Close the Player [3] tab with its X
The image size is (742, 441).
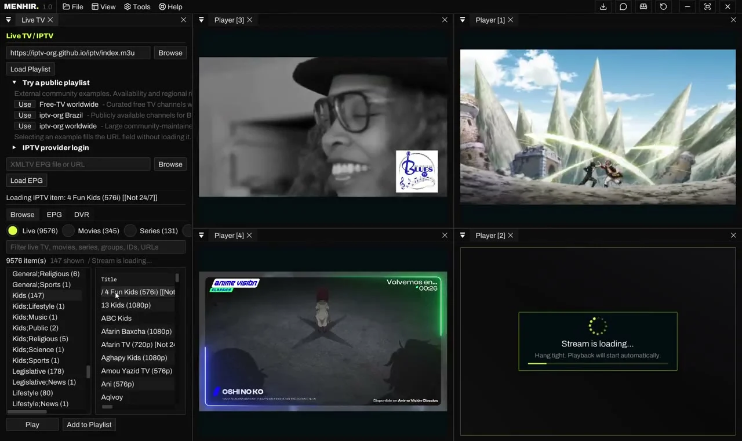(x=250, y=20)
